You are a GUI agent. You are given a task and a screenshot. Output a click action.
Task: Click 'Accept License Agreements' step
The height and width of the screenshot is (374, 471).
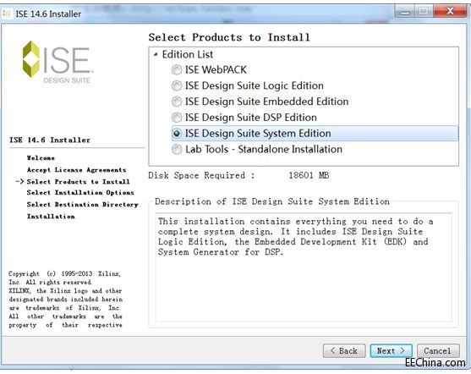click(77, 170)
